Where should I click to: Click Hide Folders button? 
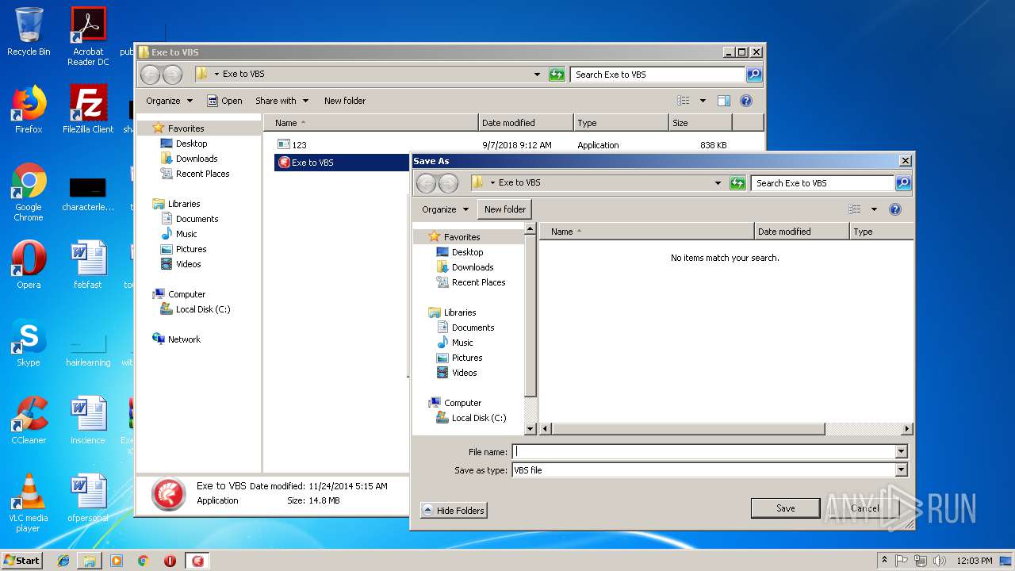(x=454, y=511)
